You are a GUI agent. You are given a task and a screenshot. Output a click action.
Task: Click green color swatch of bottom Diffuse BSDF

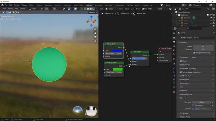tap(118, 69)
